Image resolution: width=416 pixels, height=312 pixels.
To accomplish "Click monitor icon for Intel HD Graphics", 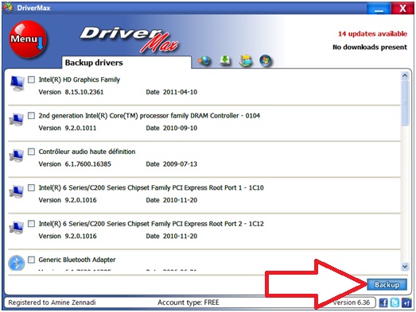I will pos(17,83).
